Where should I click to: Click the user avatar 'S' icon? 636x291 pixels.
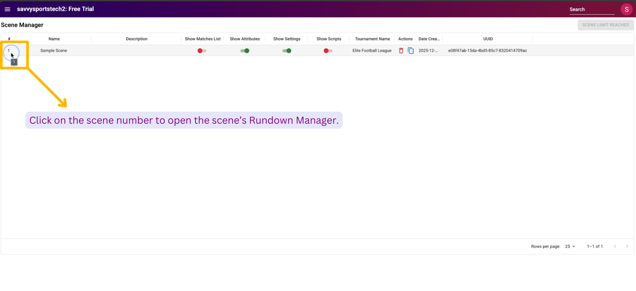coord(626,9)
